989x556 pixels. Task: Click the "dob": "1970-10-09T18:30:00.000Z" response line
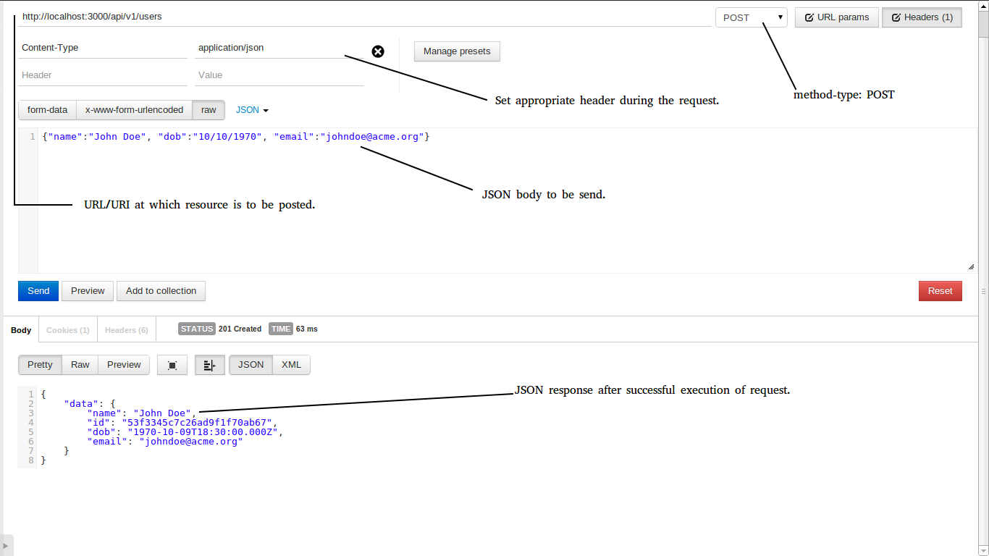[185, 432]
